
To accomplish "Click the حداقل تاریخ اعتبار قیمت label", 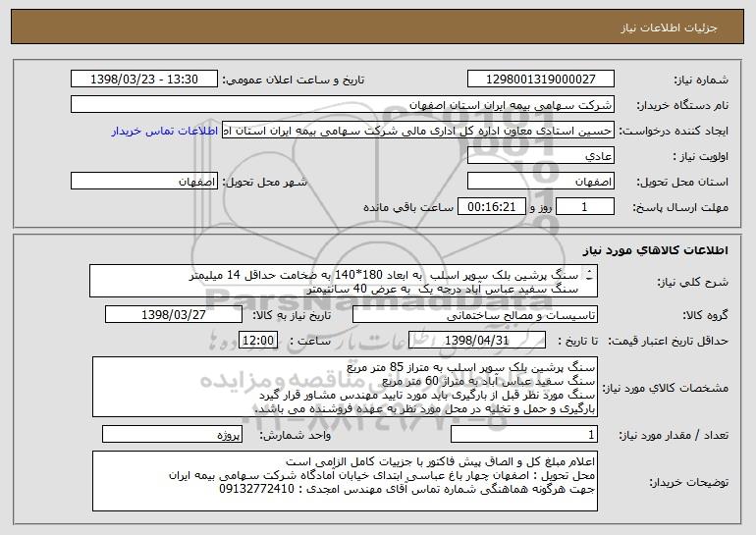I will 668,341.
